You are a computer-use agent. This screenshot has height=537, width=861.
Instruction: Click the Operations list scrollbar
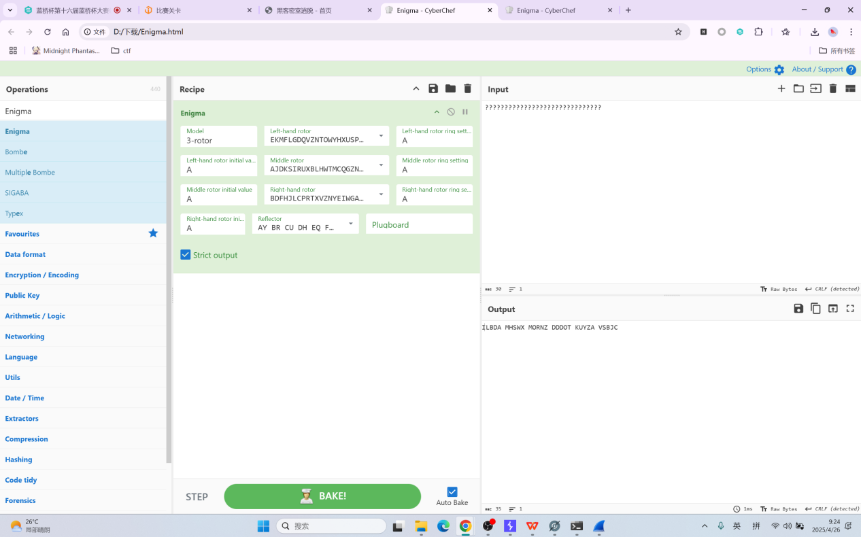pos(169,272)
